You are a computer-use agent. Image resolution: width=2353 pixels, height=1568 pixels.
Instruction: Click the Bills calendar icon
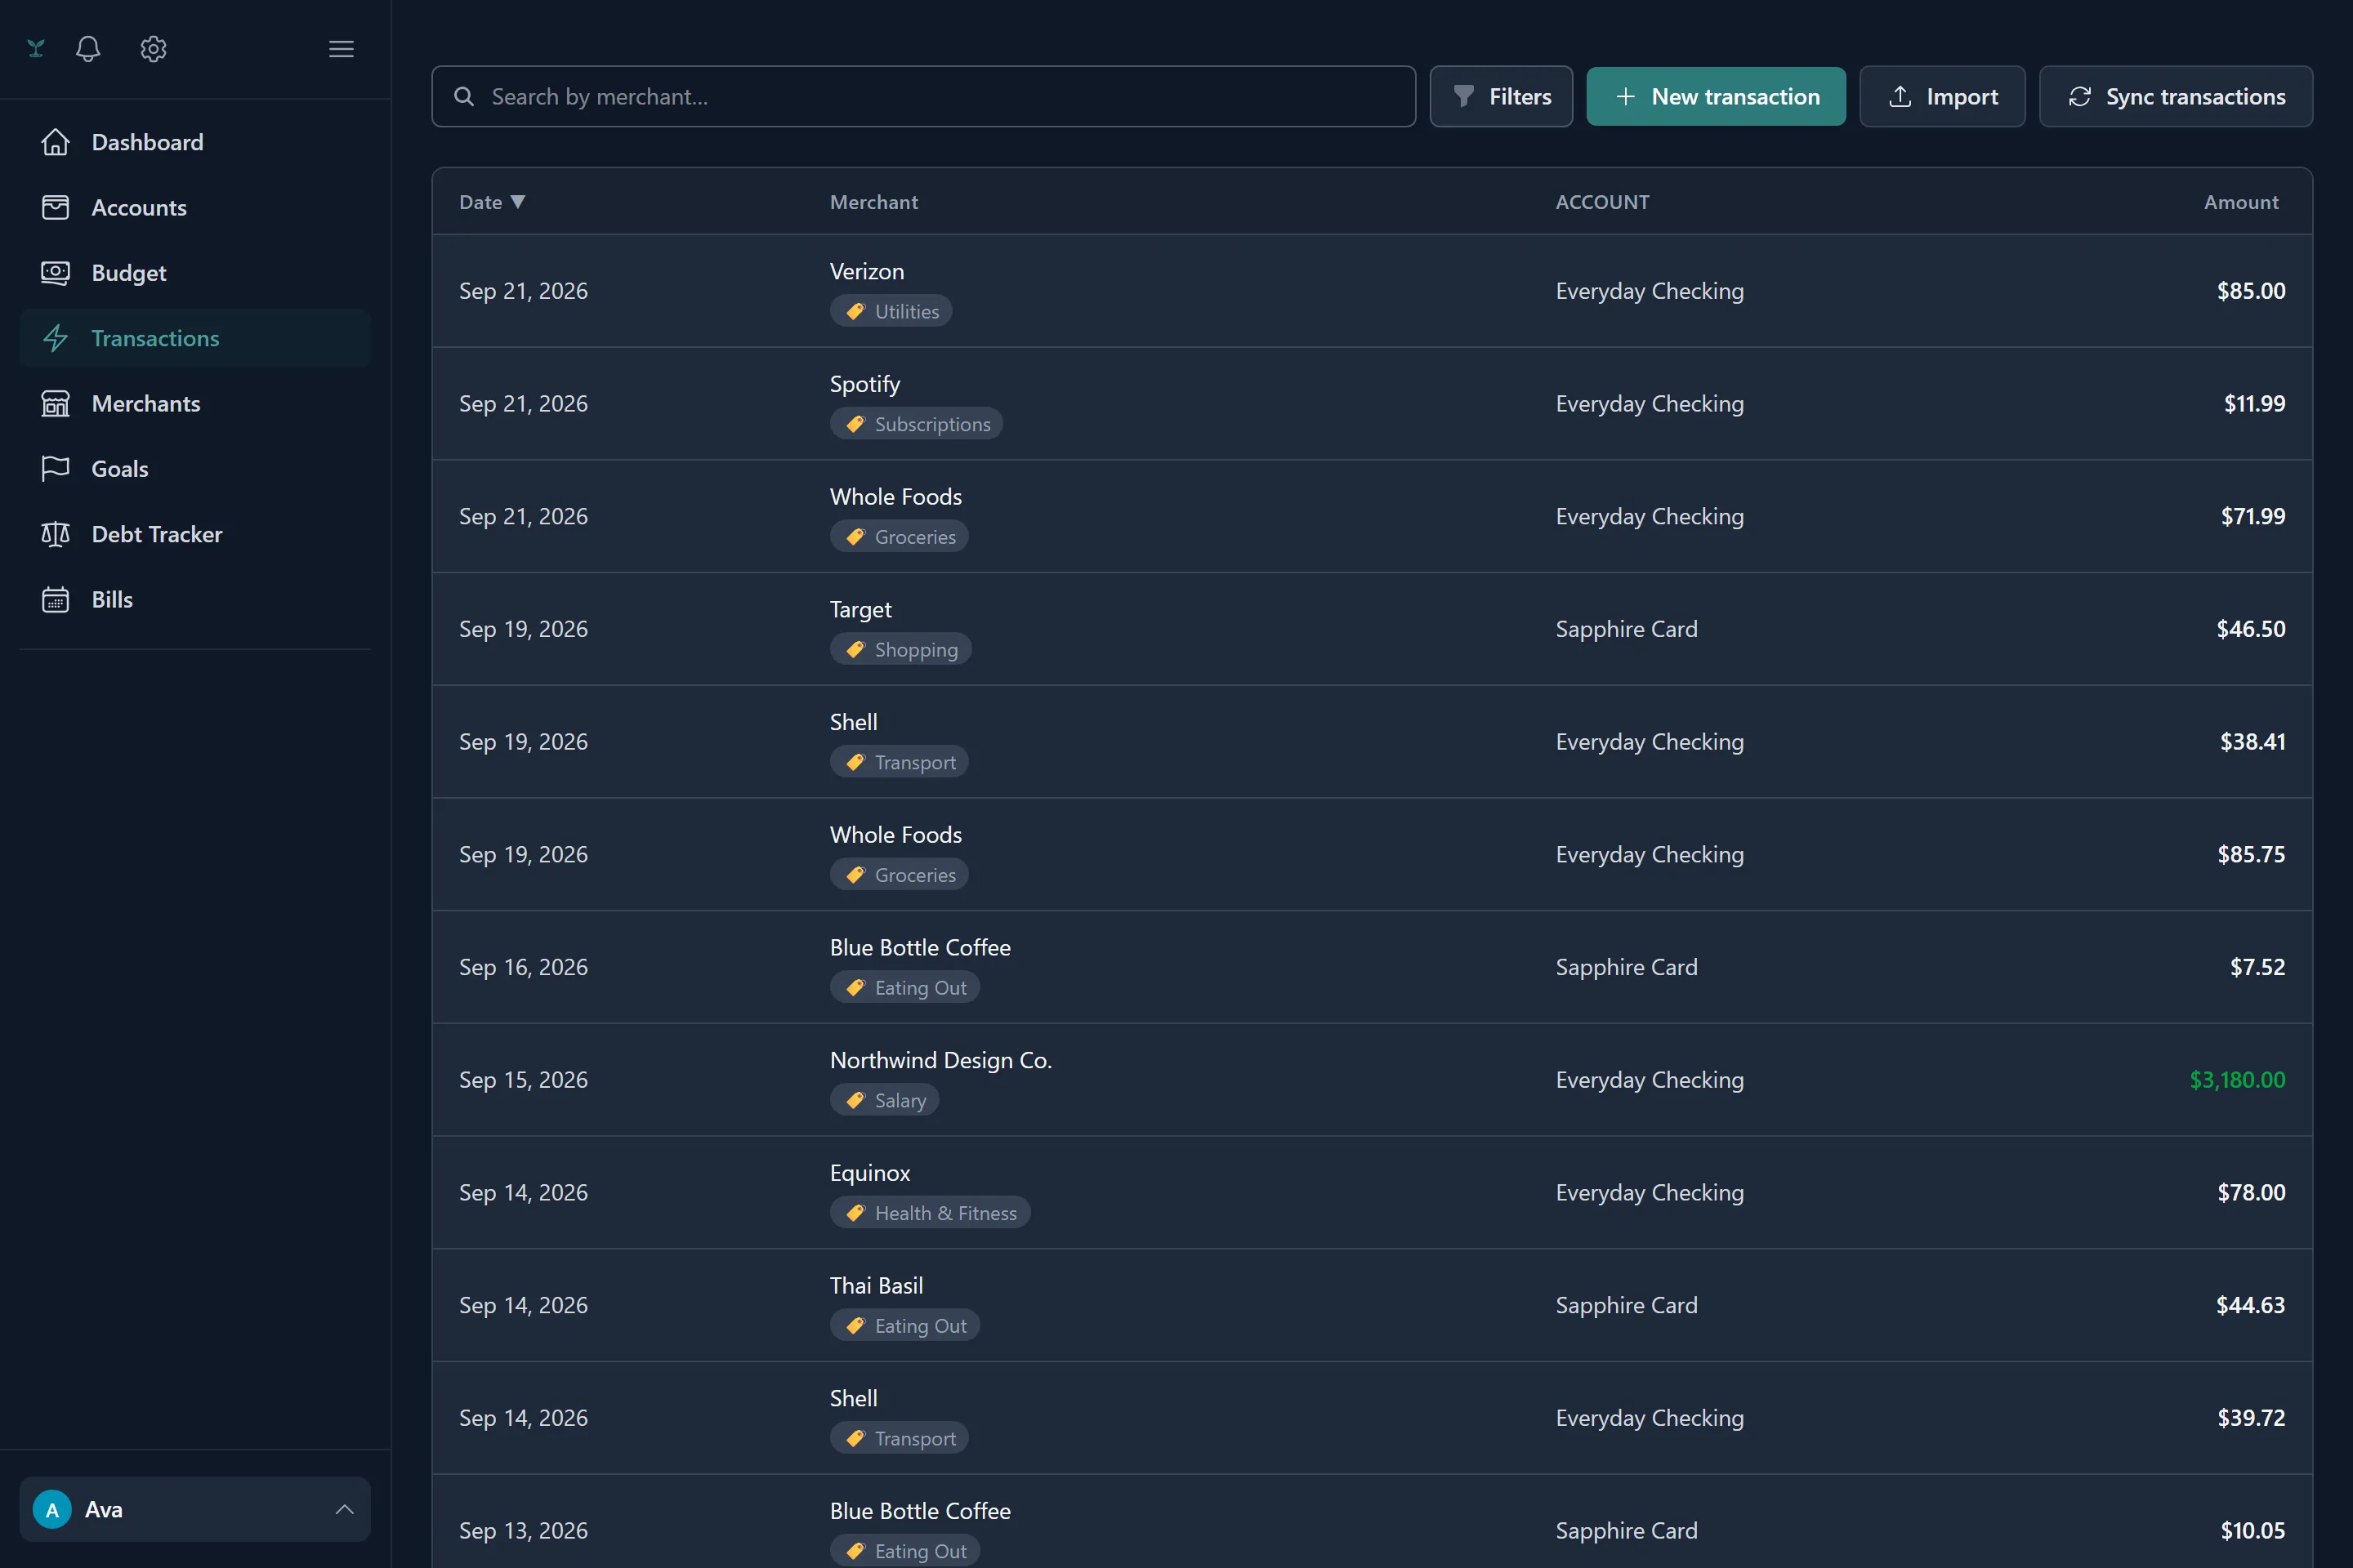tap(55, 599)
